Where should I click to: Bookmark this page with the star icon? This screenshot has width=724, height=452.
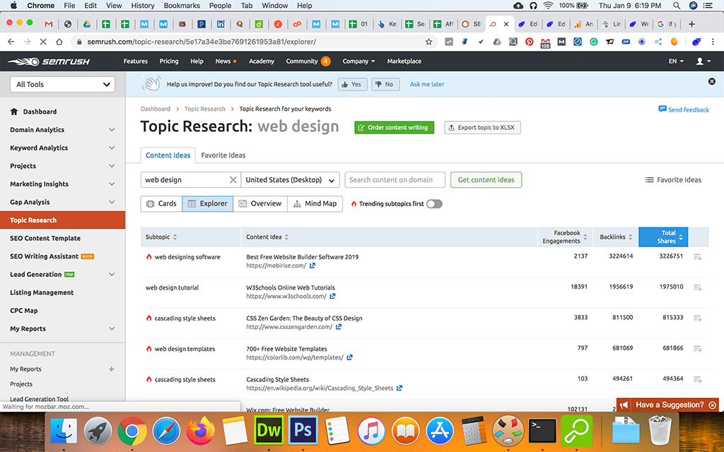[429, 42]
